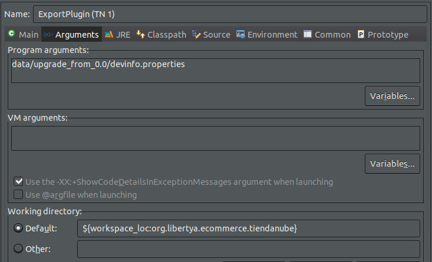Open the Source tab

pyautogui.click(x=212, y=34)
